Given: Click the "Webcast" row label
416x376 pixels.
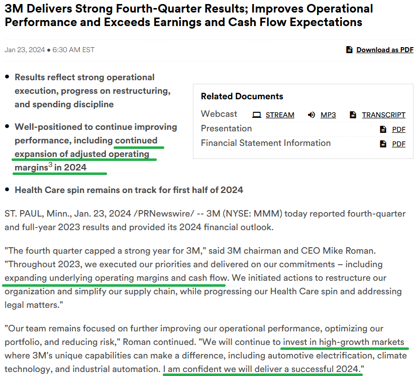Looking at the screenshot, I should 219,114.
